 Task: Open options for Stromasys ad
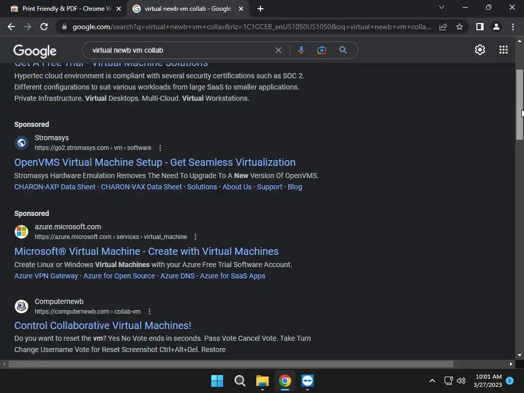160,148
